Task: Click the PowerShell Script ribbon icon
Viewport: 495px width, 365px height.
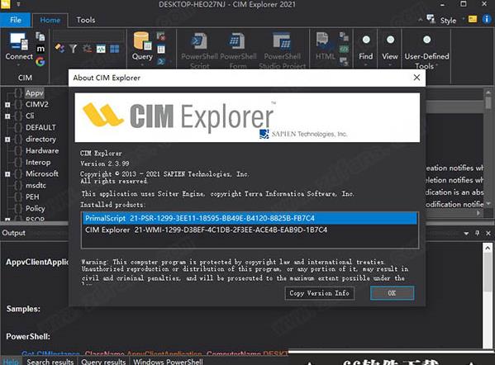Action: pos(199,41)
